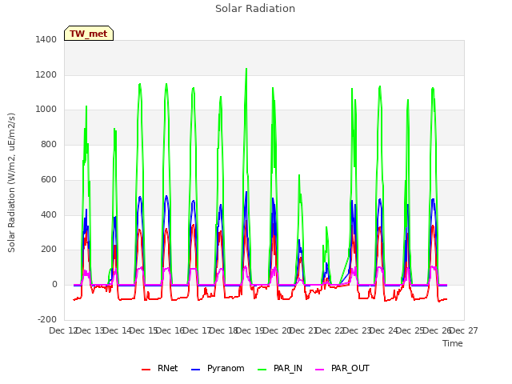Click the 1000 y-axis tick label
Screen dimensions: 512x384
point(46,110)
